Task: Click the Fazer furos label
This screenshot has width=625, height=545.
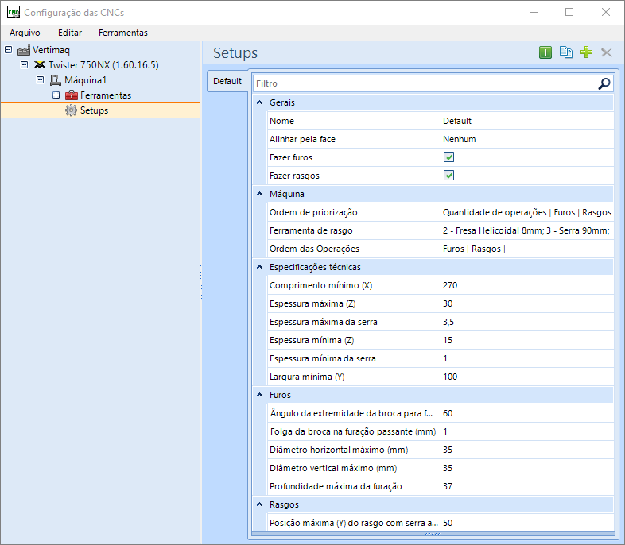Action: pos(291,157)
